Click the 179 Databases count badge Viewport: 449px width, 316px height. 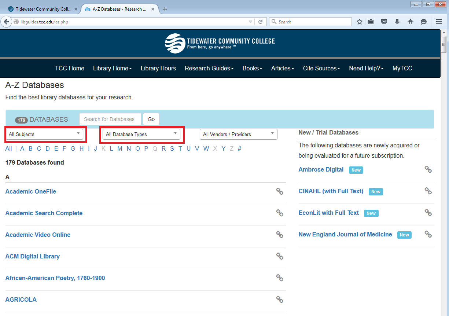21,120
